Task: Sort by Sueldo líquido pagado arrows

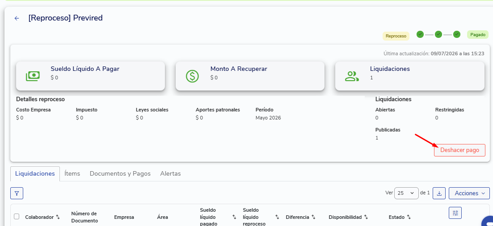Action: (x=234, y=217)
